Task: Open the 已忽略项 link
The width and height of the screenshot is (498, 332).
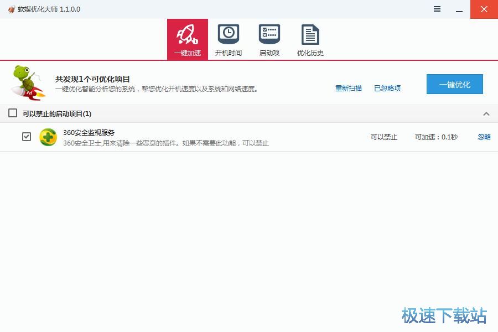Action: tap(387, 89)
